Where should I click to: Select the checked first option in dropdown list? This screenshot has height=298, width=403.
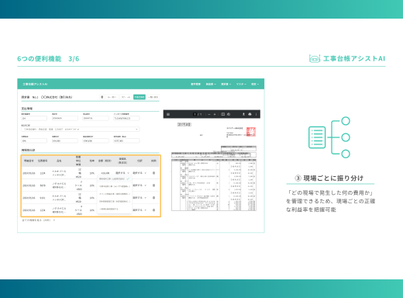[115, 178]
